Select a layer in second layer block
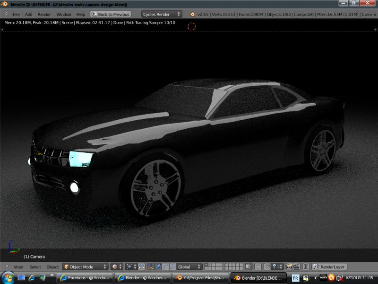 pos(234,266)
